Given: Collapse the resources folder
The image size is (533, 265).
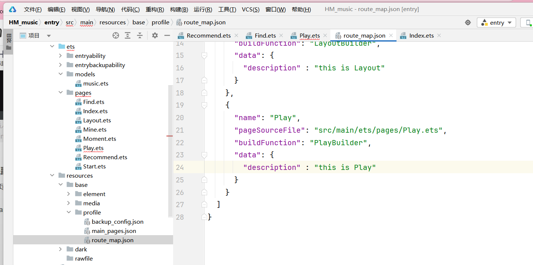Looking at the screenshot, I should (52, 175).
